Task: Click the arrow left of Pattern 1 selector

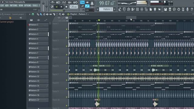Action: [98, 9]
